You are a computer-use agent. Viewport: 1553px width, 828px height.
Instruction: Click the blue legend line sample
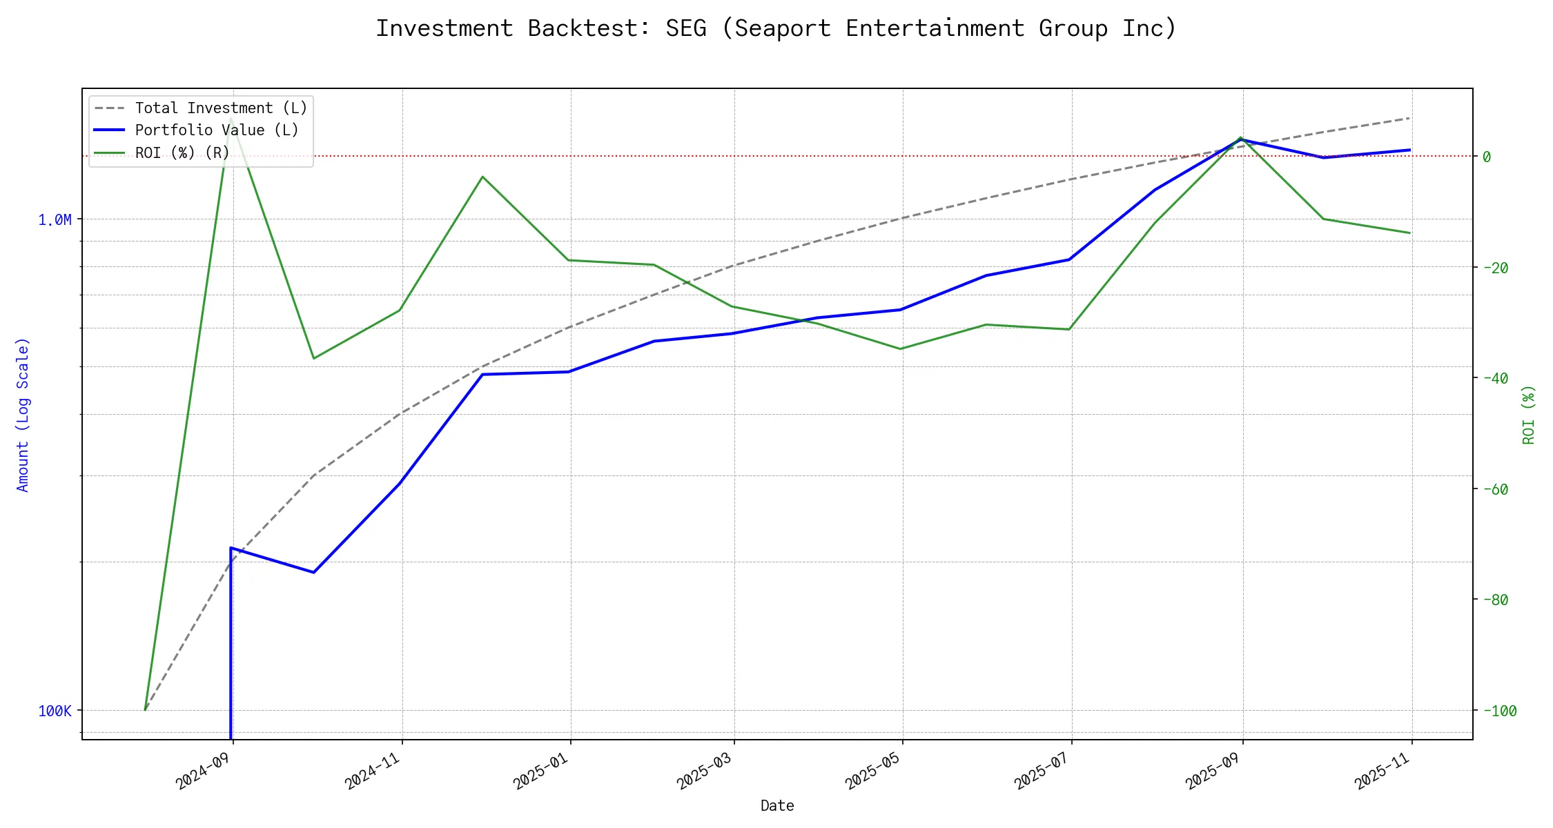[x=110, y=130]
